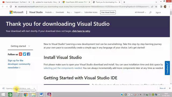
Task: Open download options arrow for VisualStudioSetup
Action: tap(34, 88)
